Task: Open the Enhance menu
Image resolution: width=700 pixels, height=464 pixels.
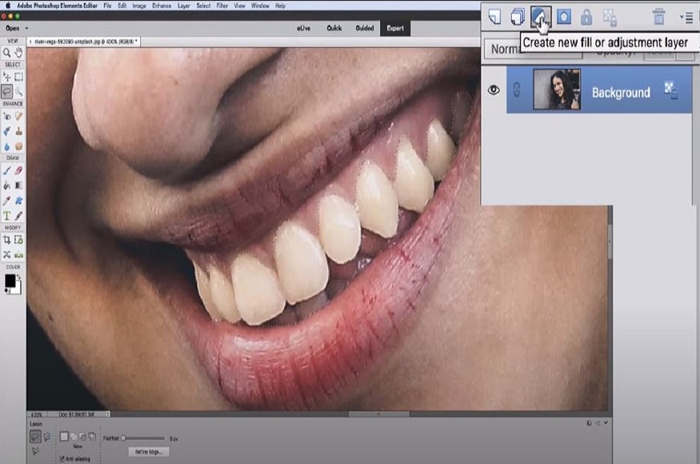Action: pyautogui.click(x=162, y=6)
